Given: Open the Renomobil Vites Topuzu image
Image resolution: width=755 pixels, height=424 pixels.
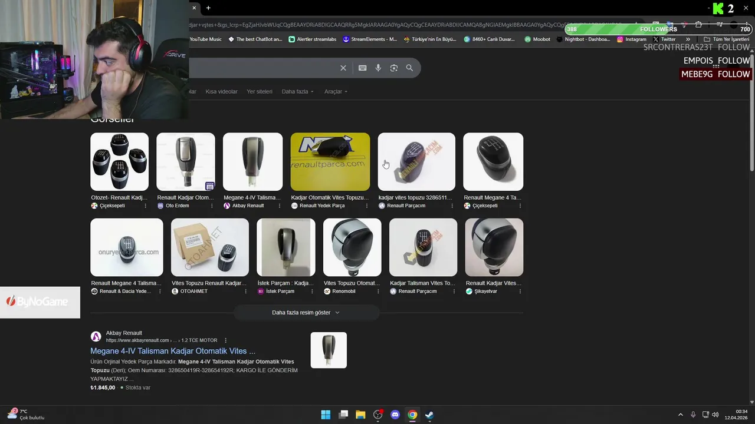Looking at the screenshot, I should point(352,247).
